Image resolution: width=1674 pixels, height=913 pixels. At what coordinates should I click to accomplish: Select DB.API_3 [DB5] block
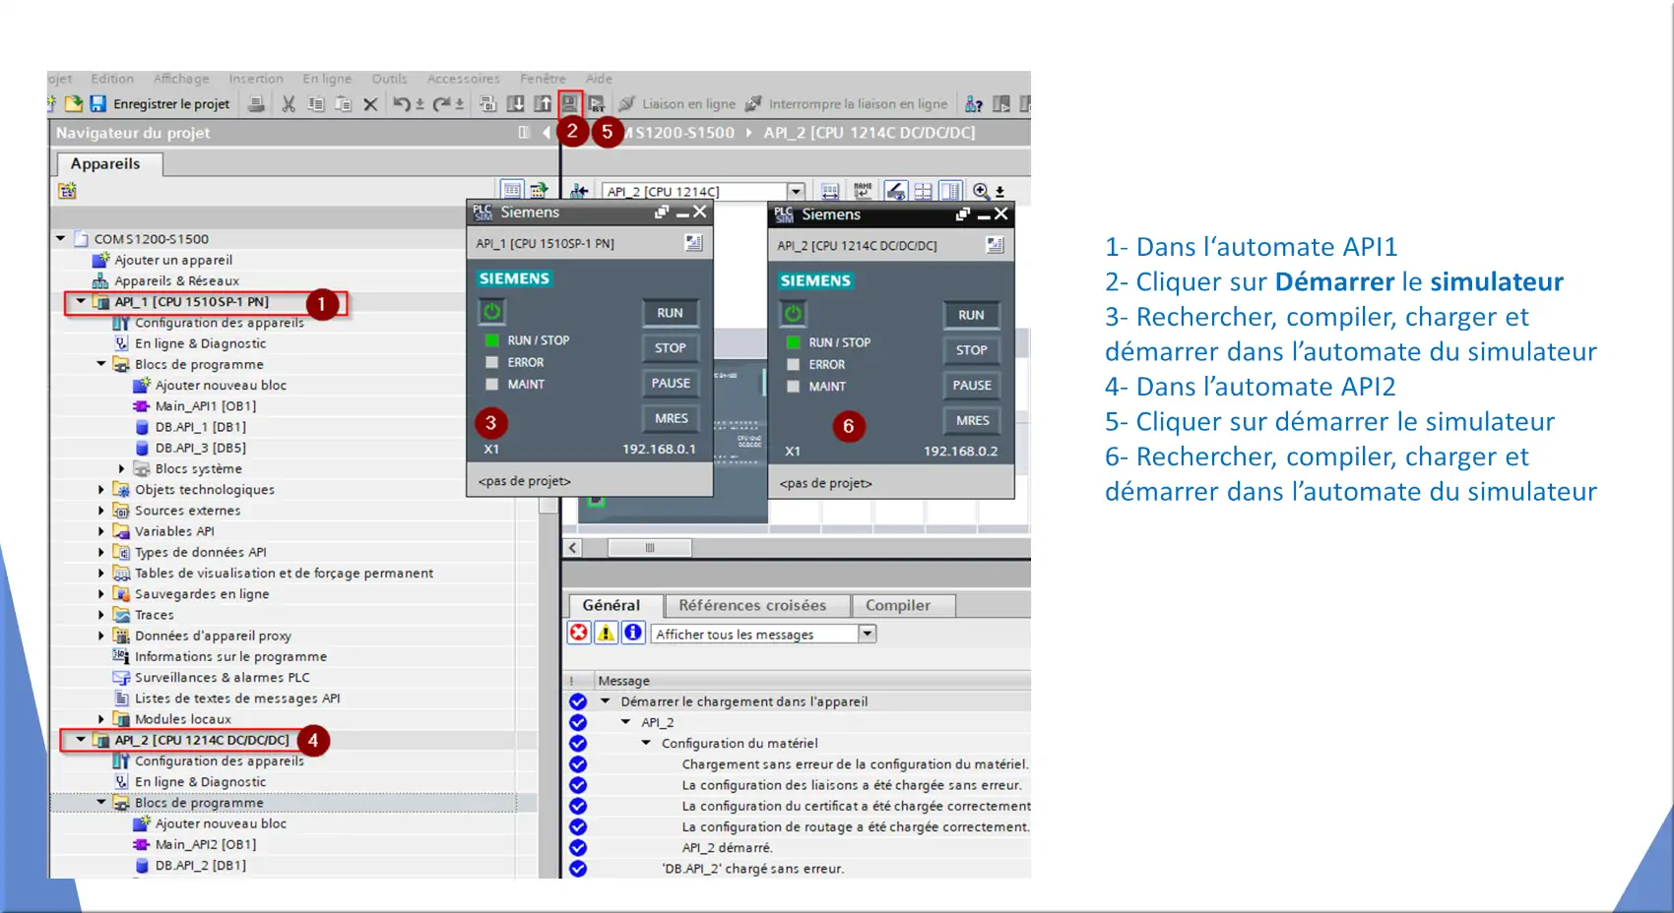(x=200, y=448)
